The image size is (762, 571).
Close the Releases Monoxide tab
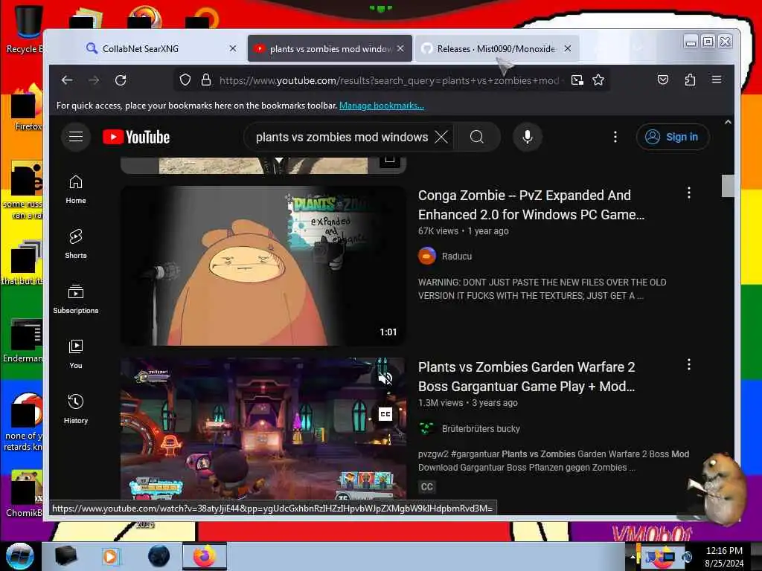pos(568,48)
